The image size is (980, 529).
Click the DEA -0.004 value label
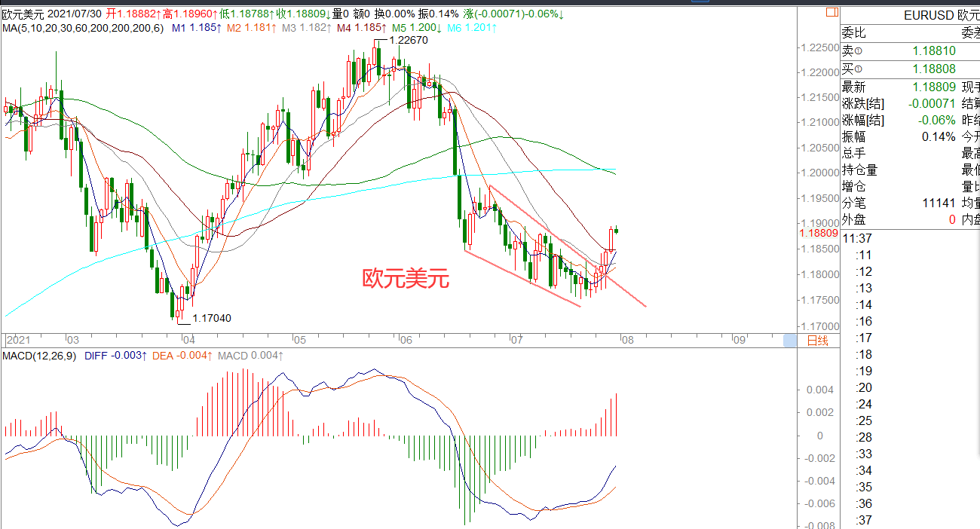[x=182, y=355]
